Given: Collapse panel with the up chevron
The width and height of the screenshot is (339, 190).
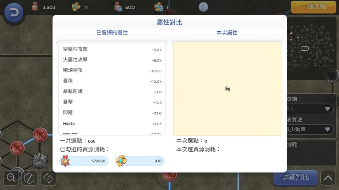Looking at the screenshot, I should coord(328,178).
